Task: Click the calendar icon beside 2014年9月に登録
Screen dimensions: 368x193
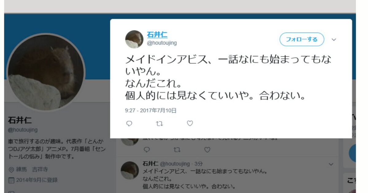Action: pyautogui.click(x=11, y=180)
